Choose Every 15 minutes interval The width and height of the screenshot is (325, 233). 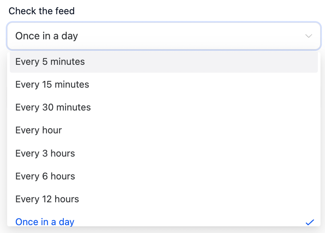(x=52, y=84)
